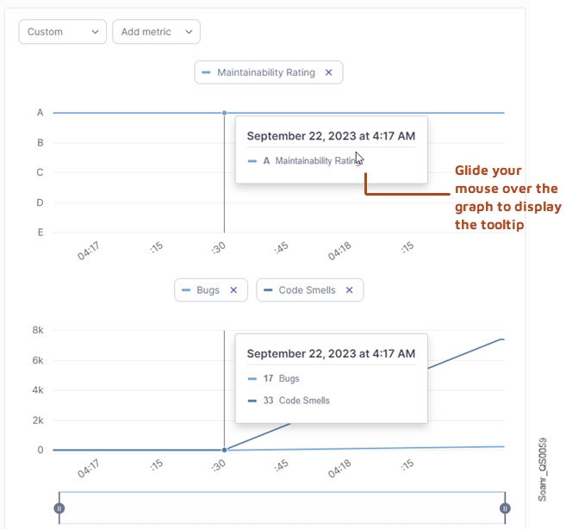Click the middle of the zoom bar
This screenshot has height=529, width=572.
pos(282,508)
